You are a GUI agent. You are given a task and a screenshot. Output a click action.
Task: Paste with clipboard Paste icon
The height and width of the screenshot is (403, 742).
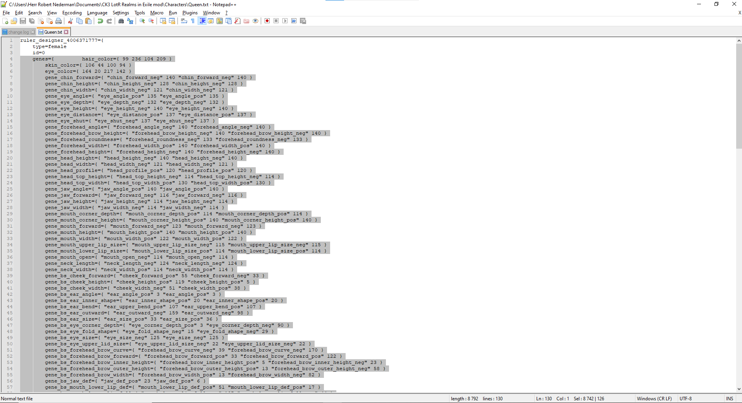(88, 21)
